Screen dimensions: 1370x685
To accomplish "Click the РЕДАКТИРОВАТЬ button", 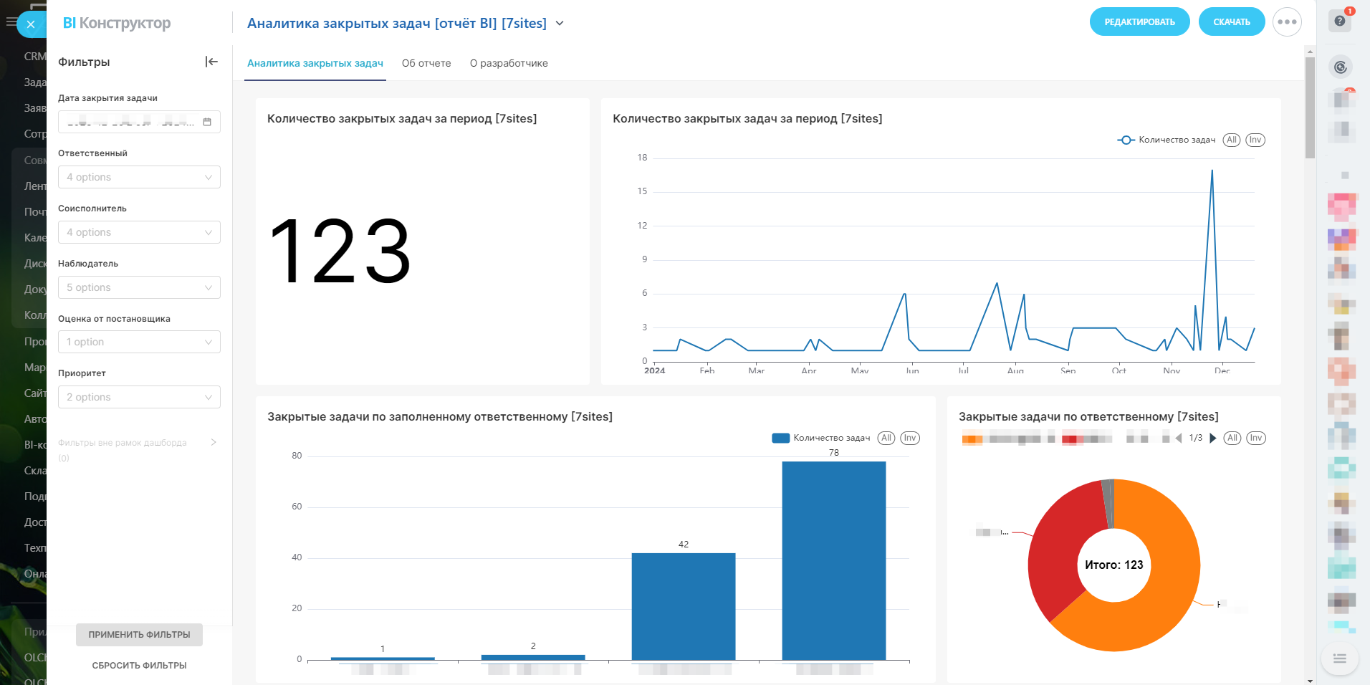I will 1139,22.
